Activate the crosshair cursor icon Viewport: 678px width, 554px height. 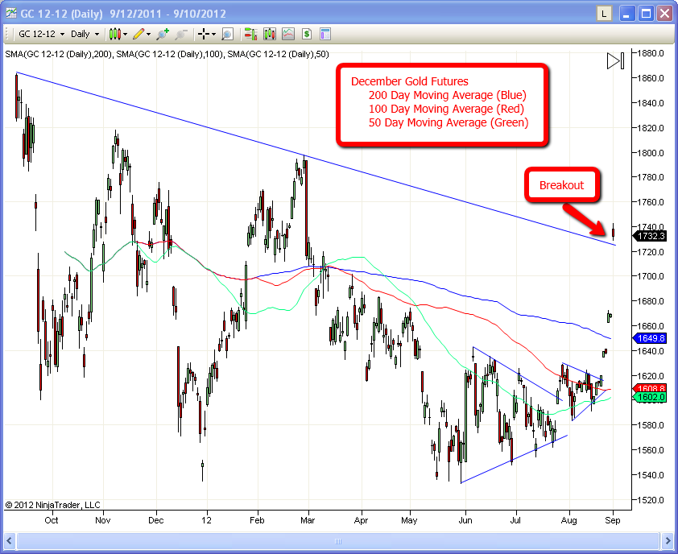203,34
